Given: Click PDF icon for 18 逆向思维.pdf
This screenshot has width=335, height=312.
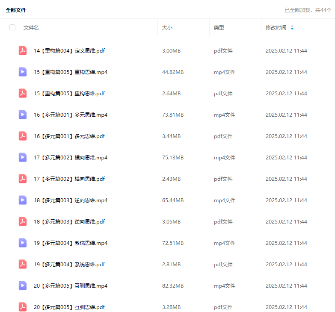Looking at the screenshot, I should click(23, 221).
